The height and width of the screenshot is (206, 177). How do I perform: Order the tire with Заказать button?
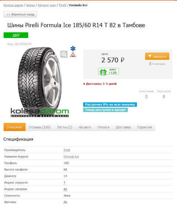coord(157,56)
